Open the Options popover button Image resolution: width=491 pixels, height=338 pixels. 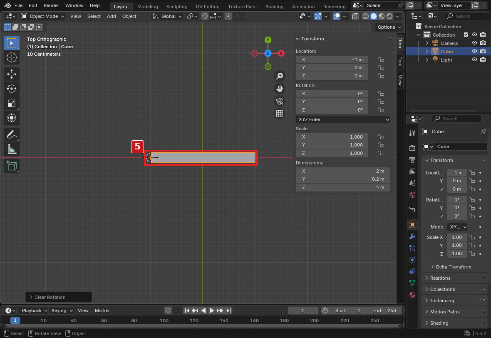[389, 27]
